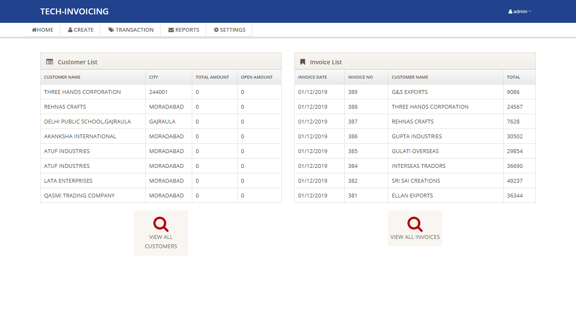Select SRI SAI CREATIONS invoice customer

[x=416, y=181]
